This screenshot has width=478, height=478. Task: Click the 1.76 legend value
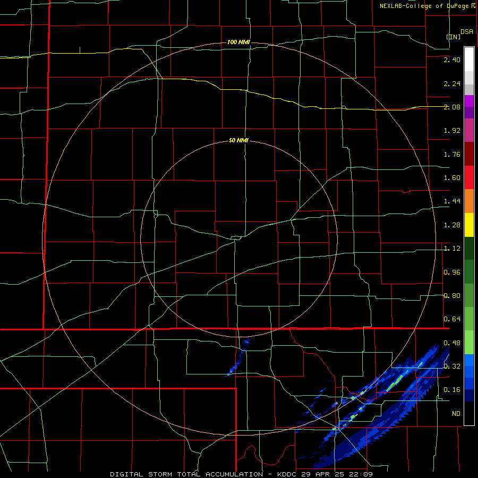452,154
